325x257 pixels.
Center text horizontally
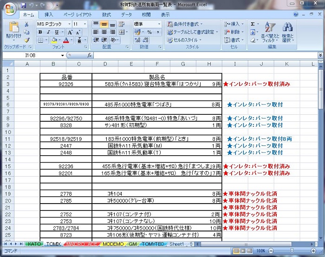tap(104, 32)
